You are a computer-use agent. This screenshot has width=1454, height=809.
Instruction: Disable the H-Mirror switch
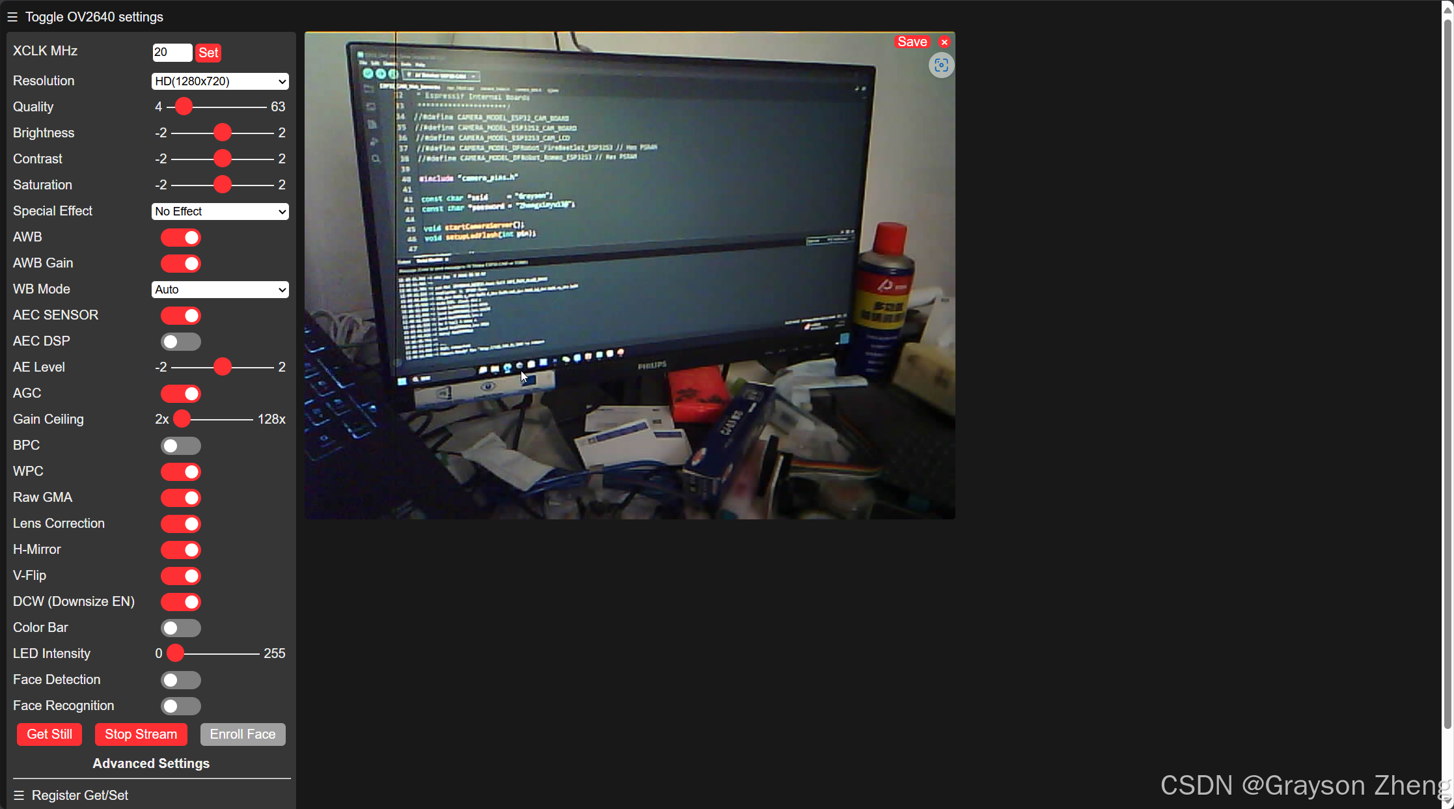(181, 550)
